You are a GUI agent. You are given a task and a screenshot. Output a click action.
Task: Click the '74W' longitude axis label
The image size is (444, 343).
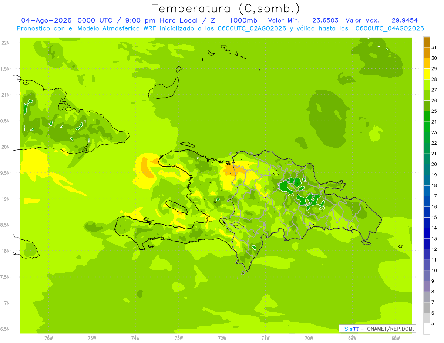[135, 338]
